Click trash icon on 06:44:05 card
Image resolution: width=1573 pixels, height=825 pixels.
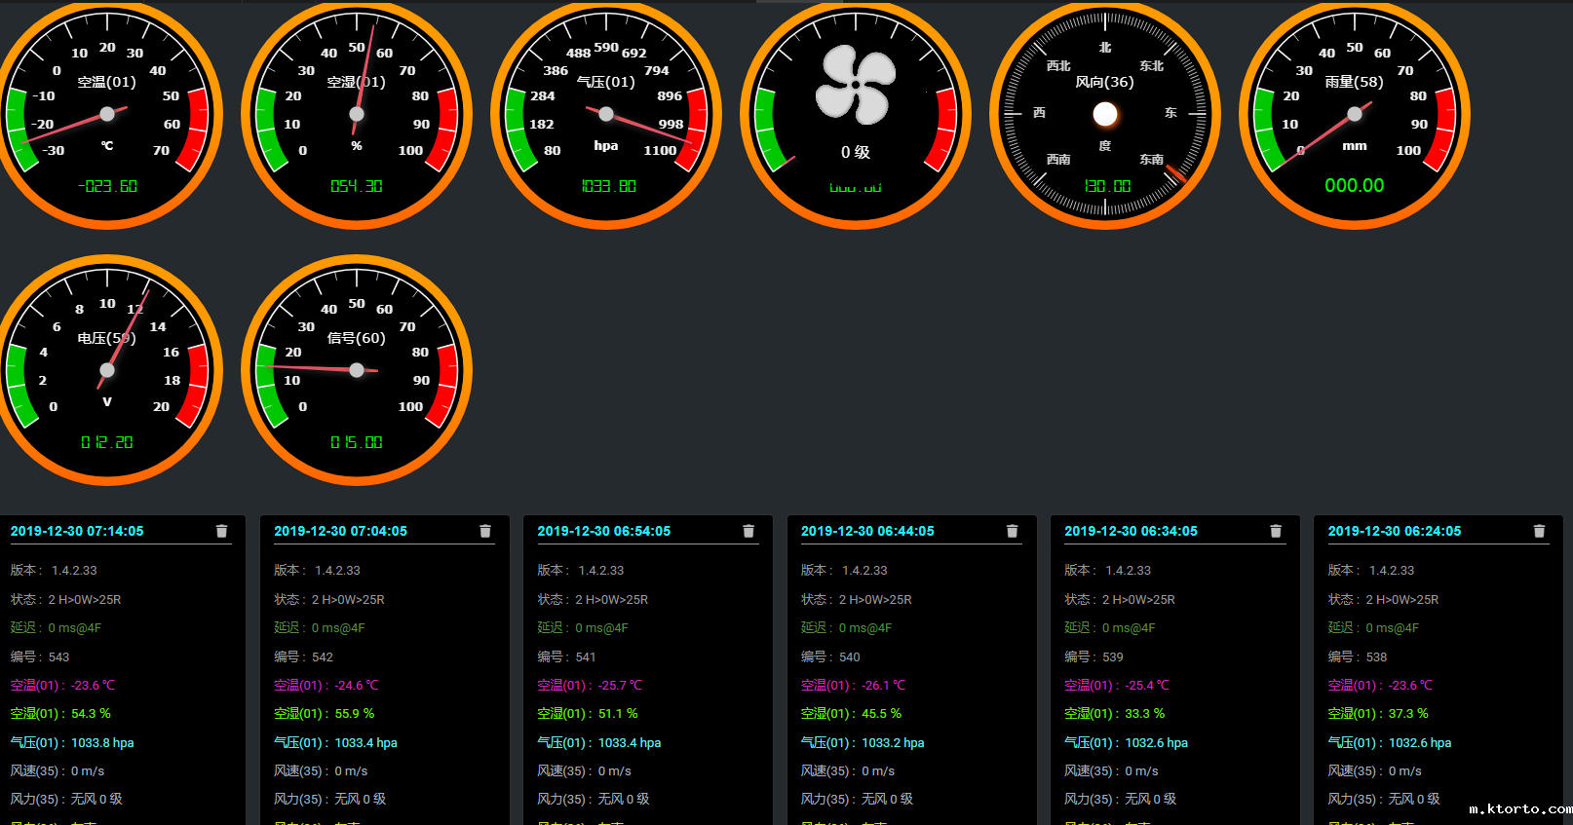(1012, 531)
